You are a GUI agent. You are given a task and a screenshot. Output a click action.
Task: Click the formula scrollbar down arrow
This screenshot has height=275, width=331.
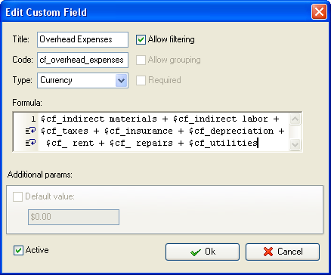point(295,144)
